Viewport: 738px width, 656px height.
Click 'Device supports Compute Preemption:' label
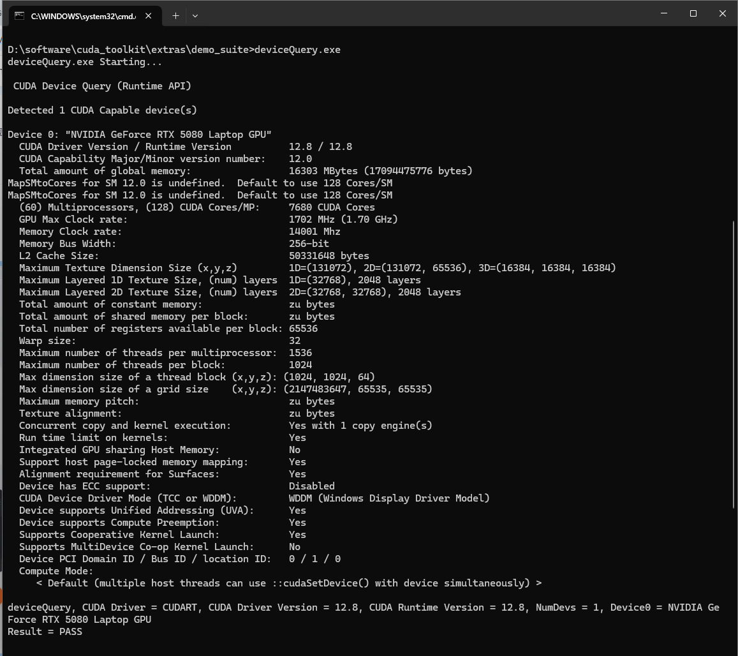[119, 523]
